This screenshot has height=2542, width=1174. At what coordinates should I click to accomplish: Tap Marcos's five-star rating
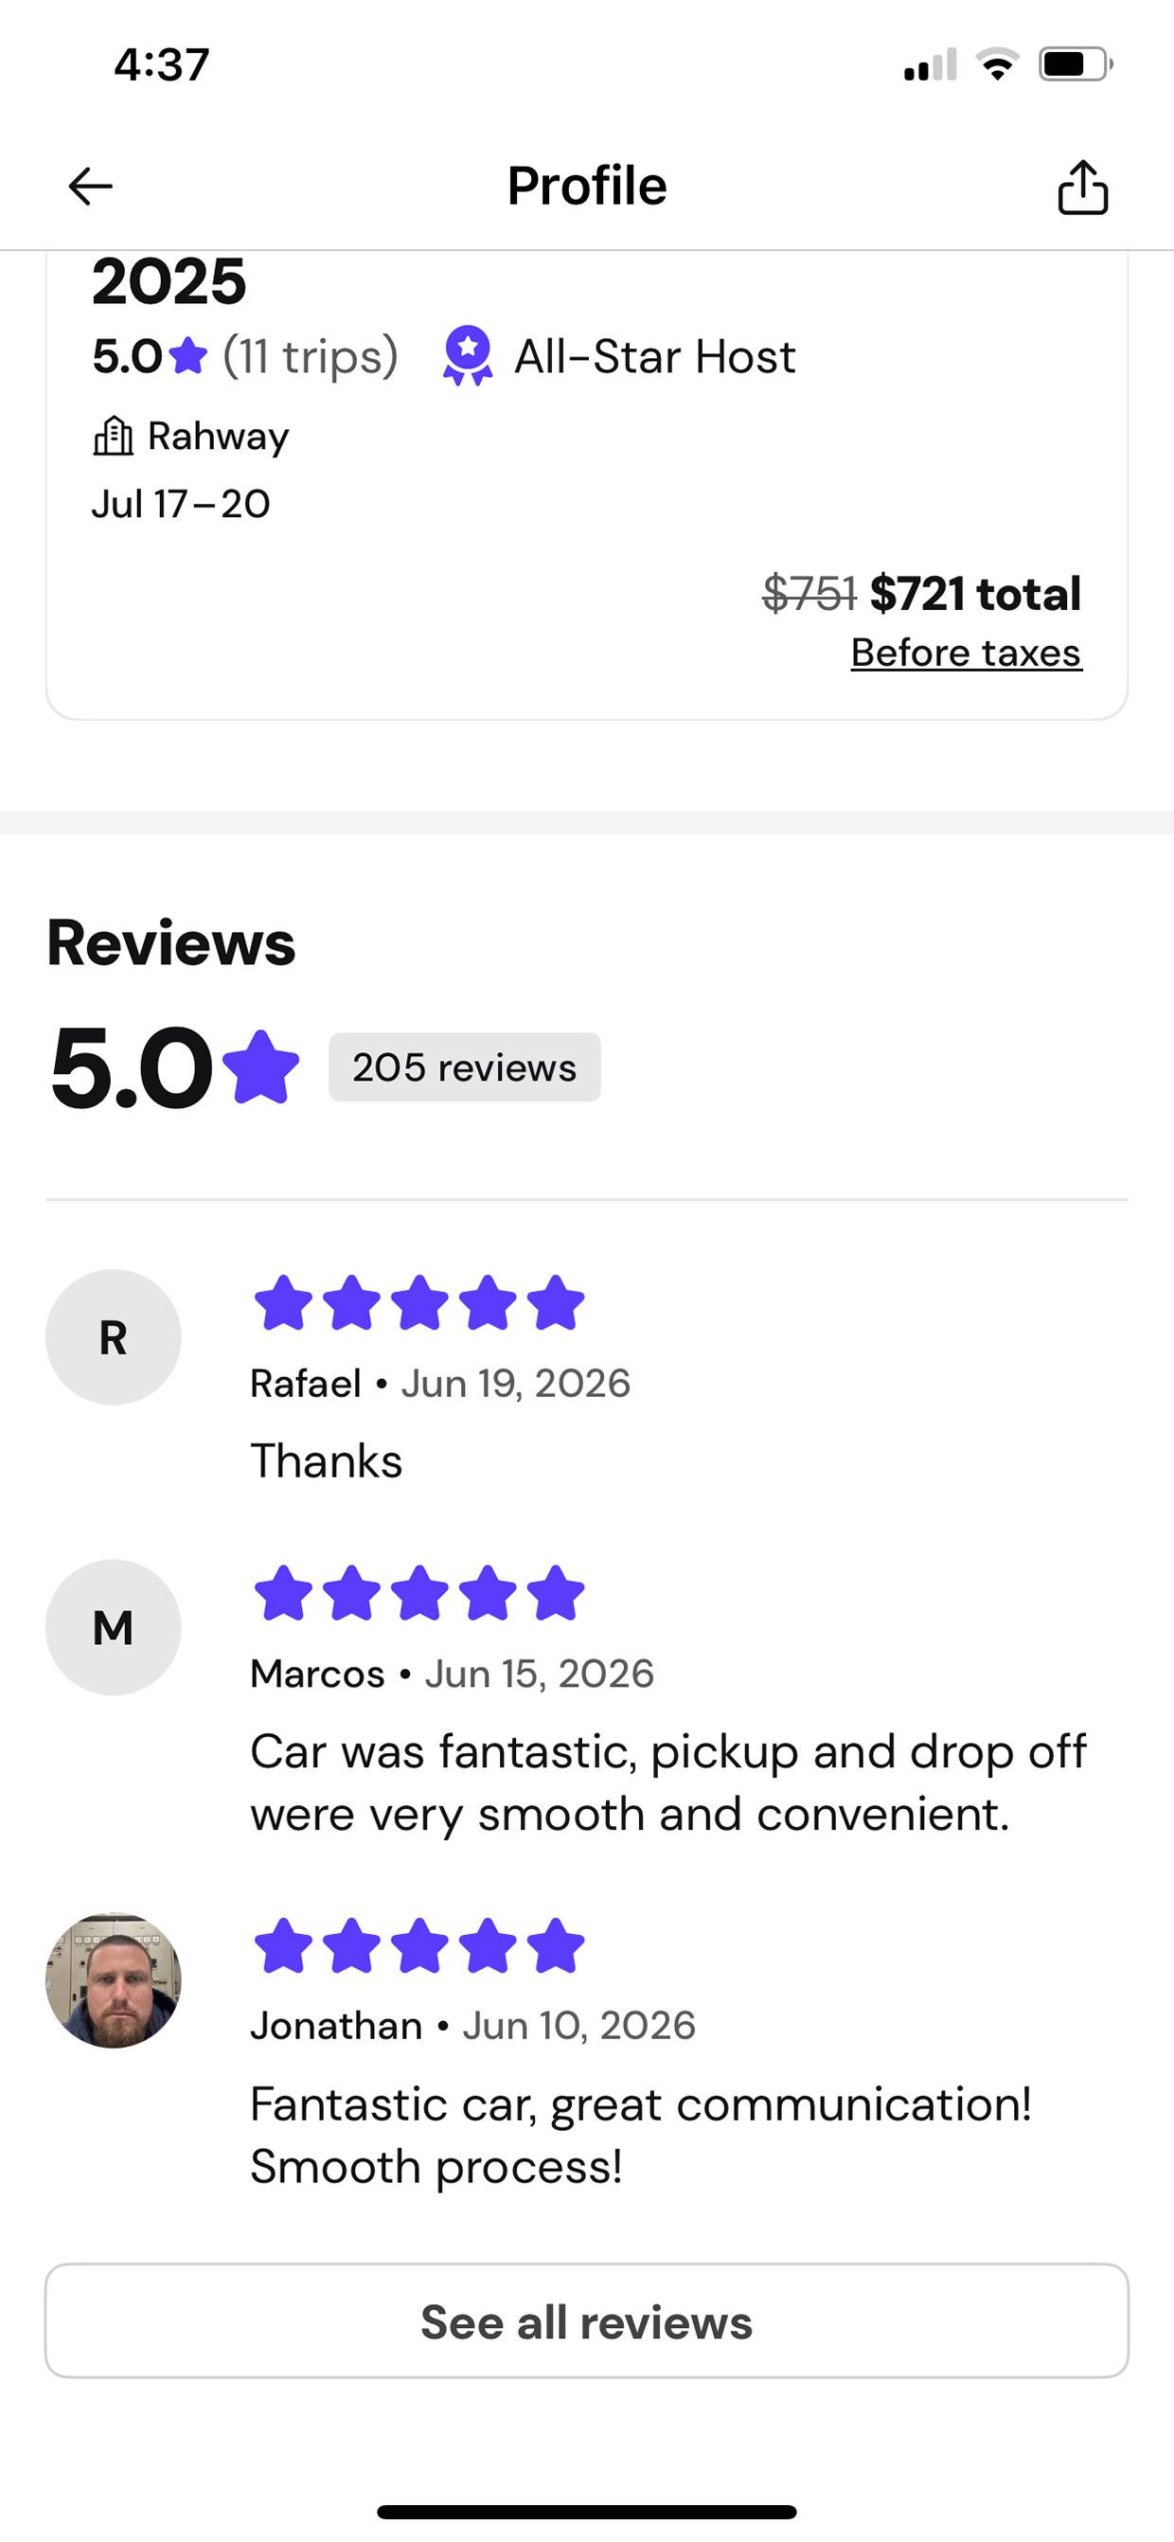point(419,1593)
